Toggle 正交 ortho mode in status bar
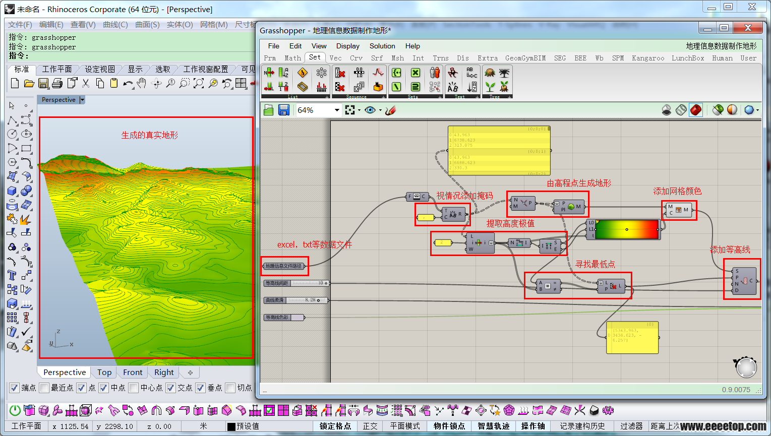Viewport: 771px width, 436px height. pyautogui.click(x=370, y=426)
